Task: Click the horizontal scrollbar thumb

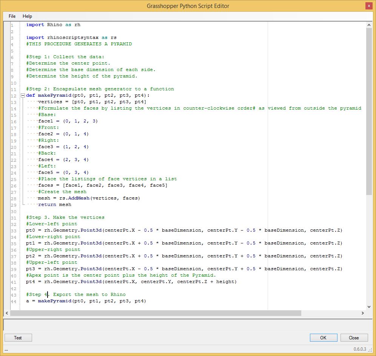Action: click(156, 313)
